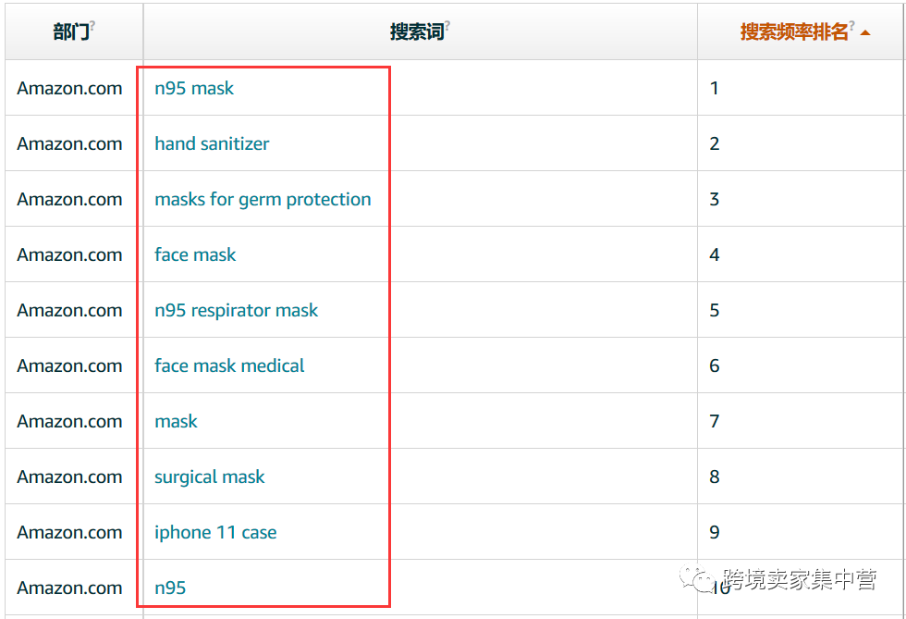Click the help icon beside 搜索频率排名 header
This screenshot has height=619, width=906.
click(x=851, y=24)
